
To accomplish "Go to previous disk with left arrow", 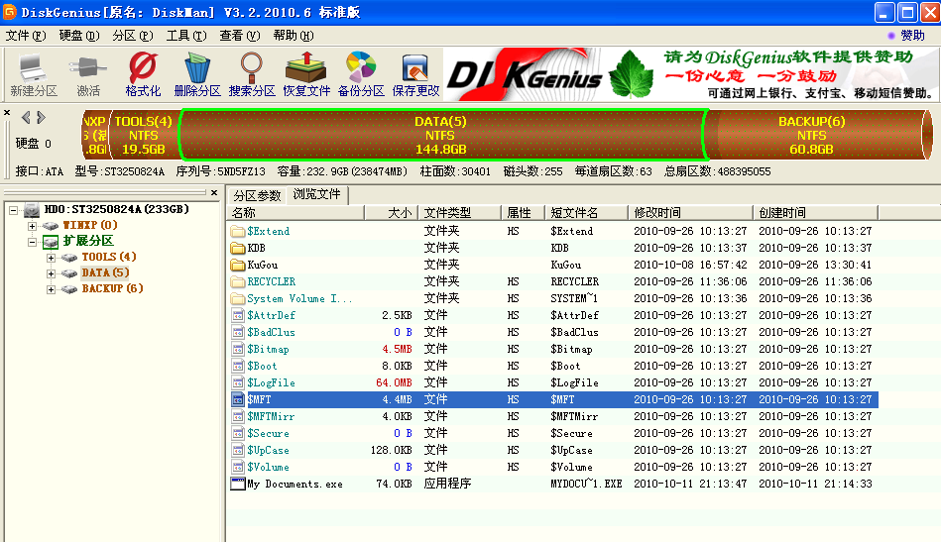I will point(26,118).
